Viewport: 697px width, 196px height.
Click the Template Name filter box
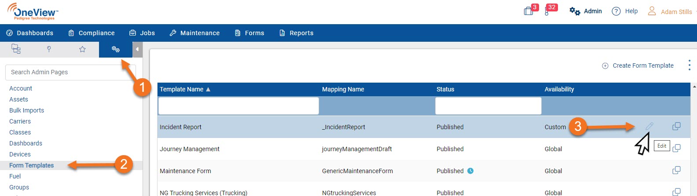pos(238,106)
